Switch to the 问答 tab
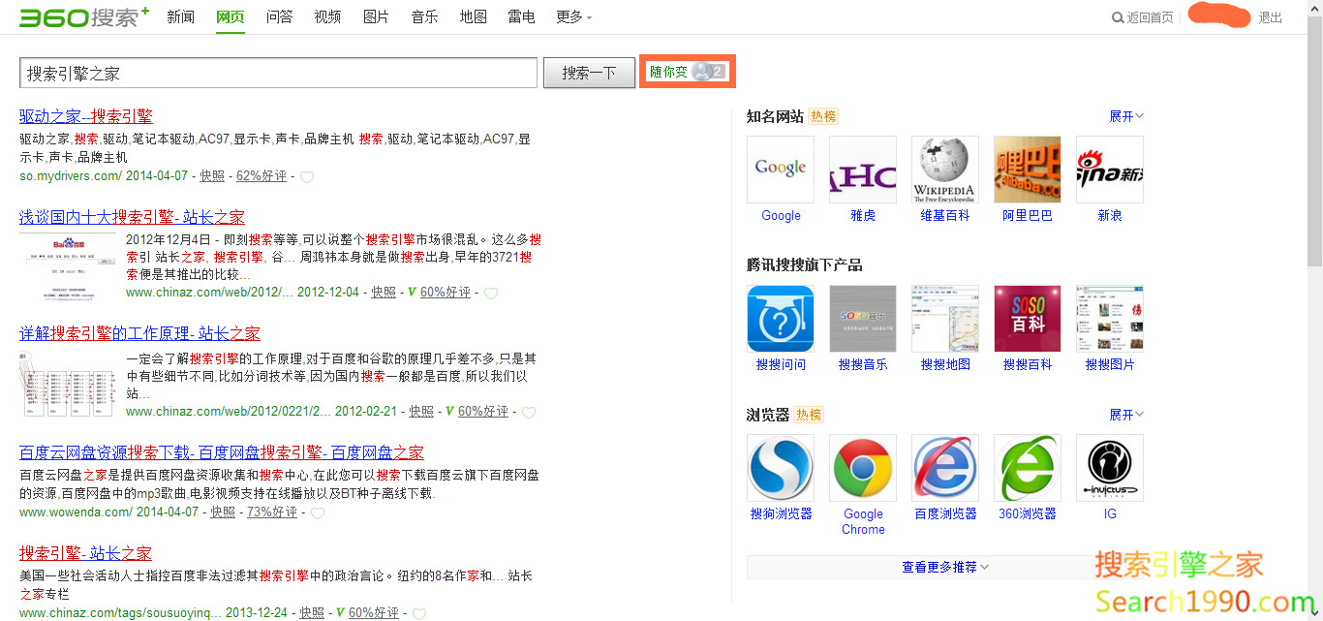Viewport: 1323px width, 621px height. (x=280, y=16)
